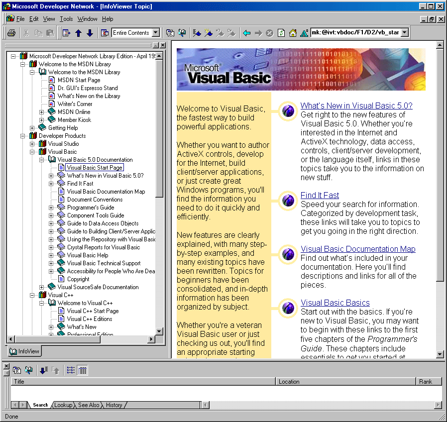The image size is (447, 422).
Task: Click the Refresh toolbar icon
Action: pyautogui.click(x=281, y=33)
